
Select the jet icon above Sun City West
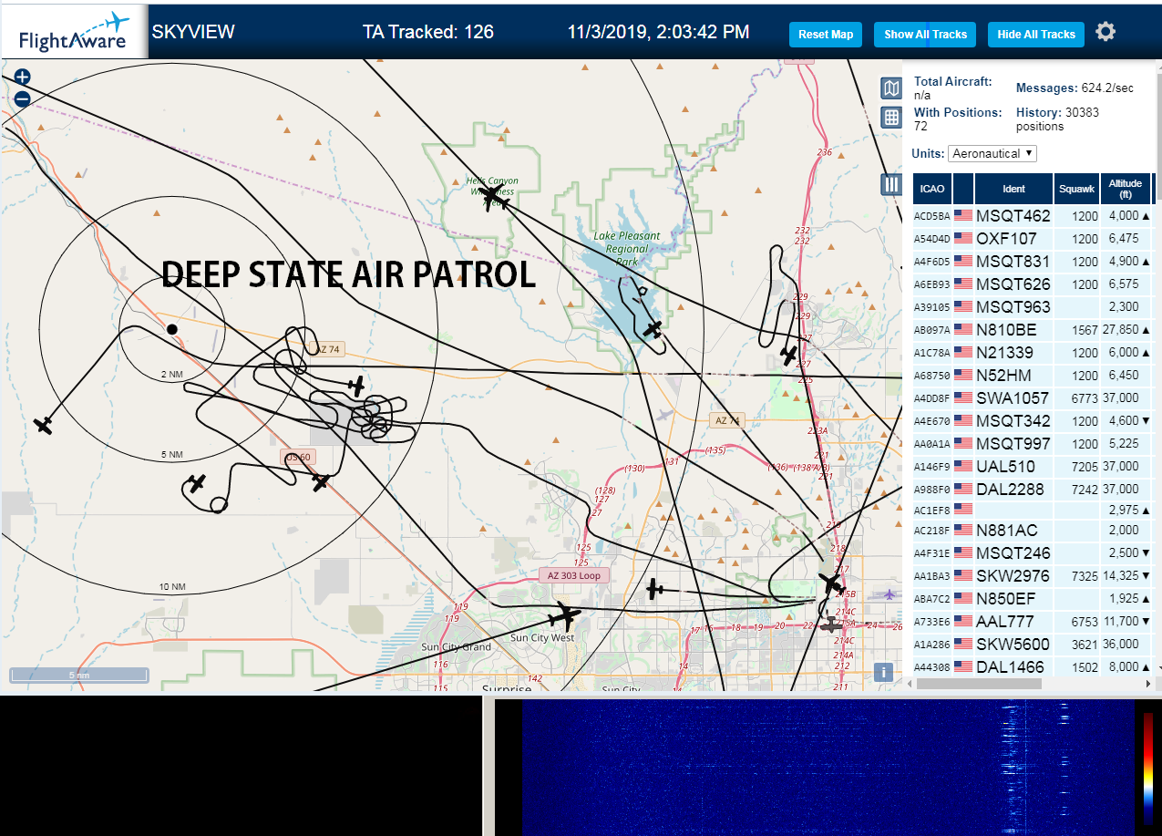[566, 616]
